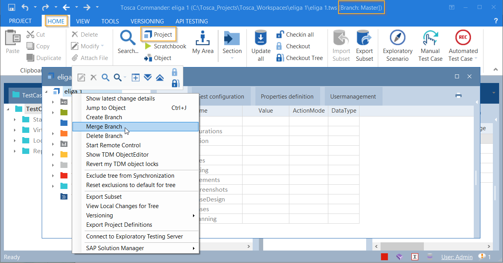Switch to the VERSIONING ribbon tab
503x263 pixels.
tap(147, 21)
